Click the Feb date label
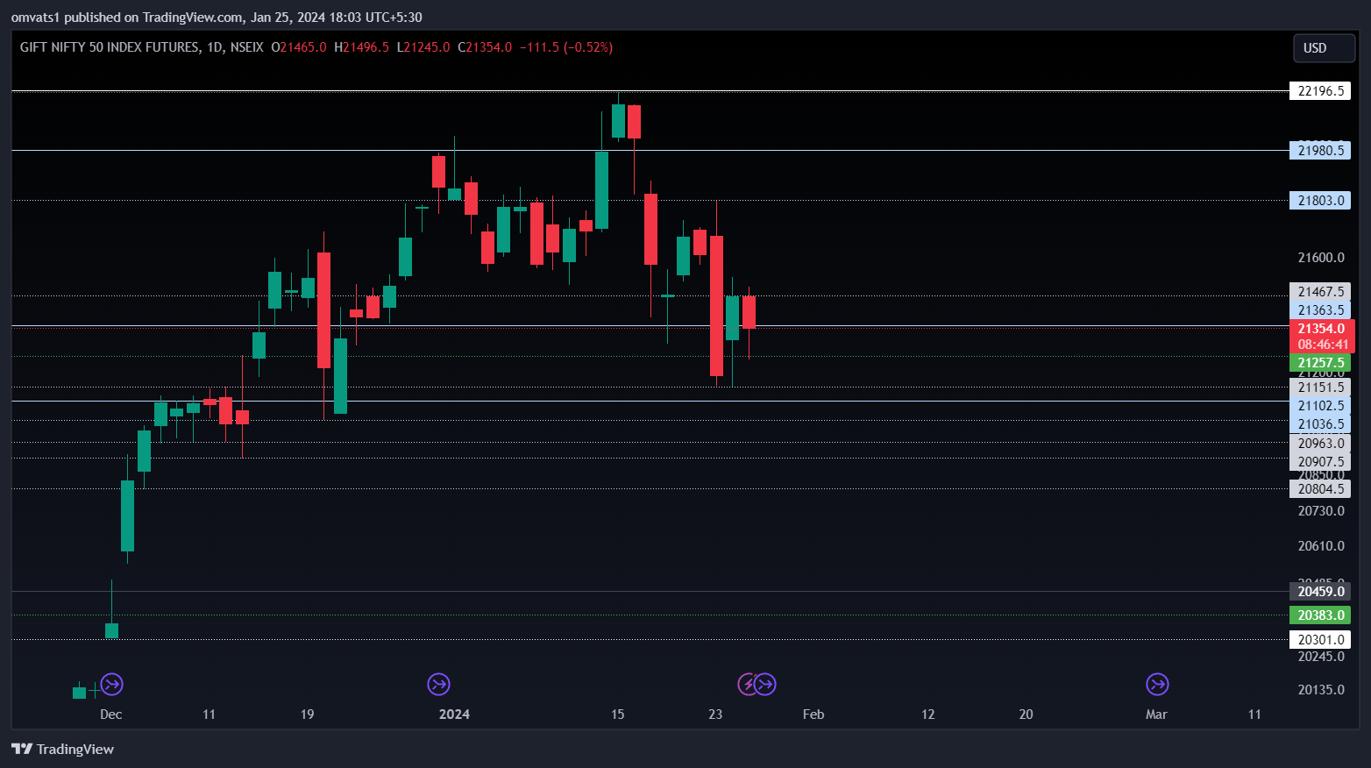Image resolution: width=1371 pixels, height=768 pixels. [813, 715]
